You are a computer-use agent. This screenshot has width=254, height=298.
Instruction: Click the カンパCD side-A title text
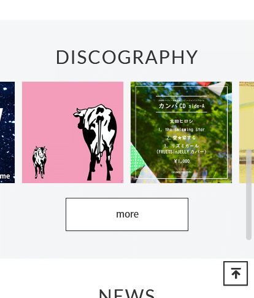[x=182, y=106]
